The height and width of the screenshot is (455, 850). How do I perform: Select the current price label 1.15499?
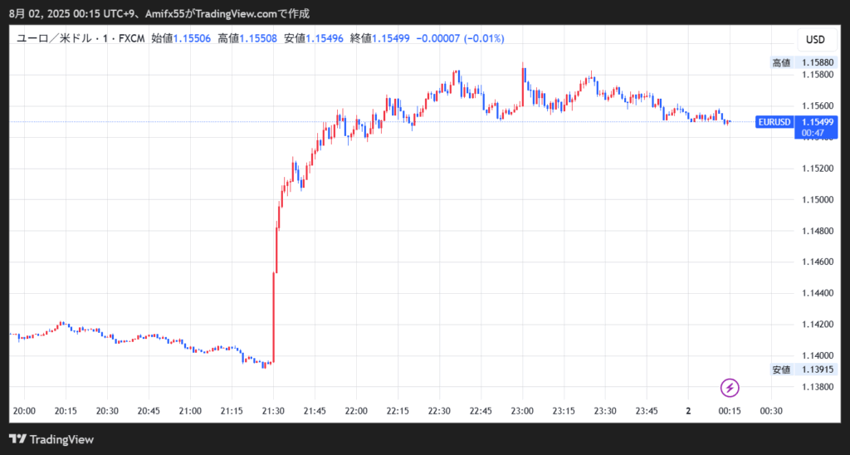[x=815, y=121]
